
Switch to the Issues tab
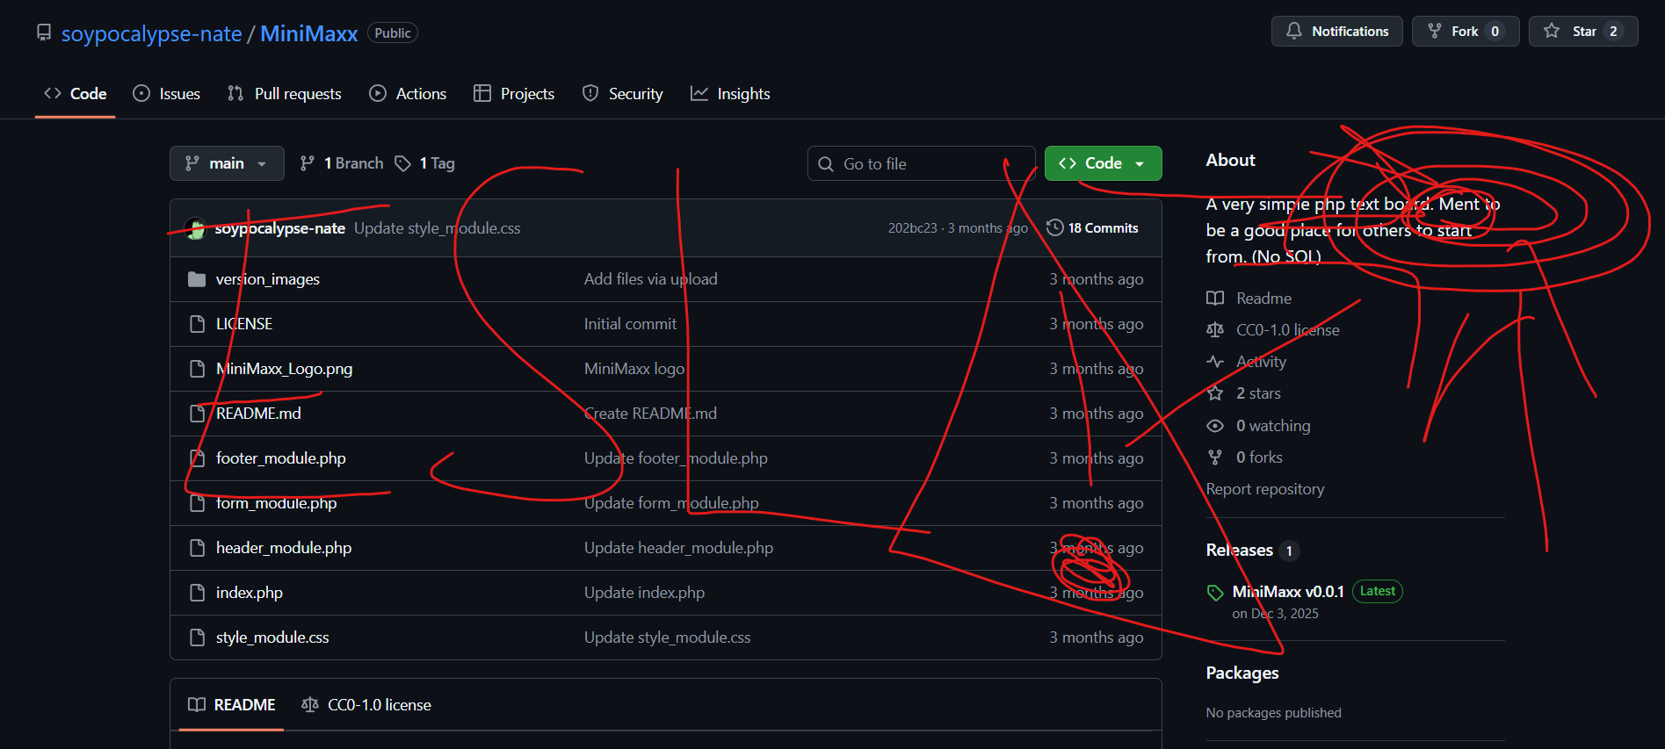[x=167, y=94]
